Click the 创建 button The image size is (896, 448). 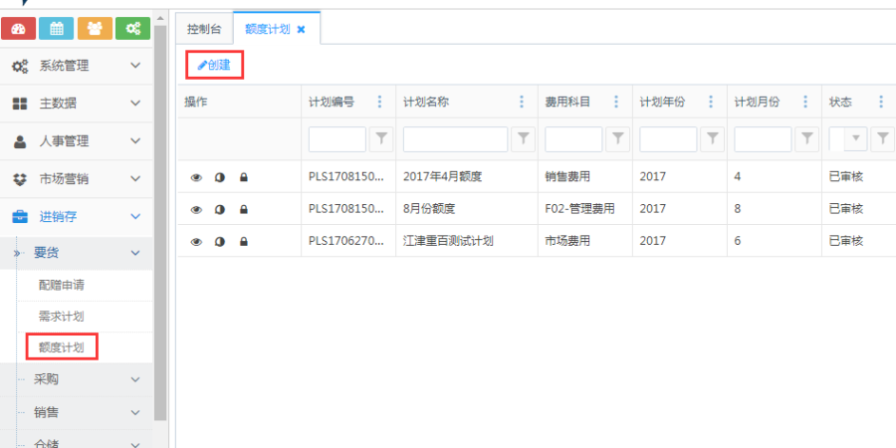[x=214, y=65]
